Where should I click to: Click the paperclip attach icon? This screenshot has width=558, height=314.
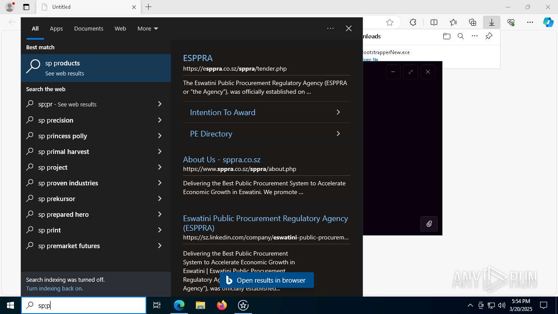point(429,224)
